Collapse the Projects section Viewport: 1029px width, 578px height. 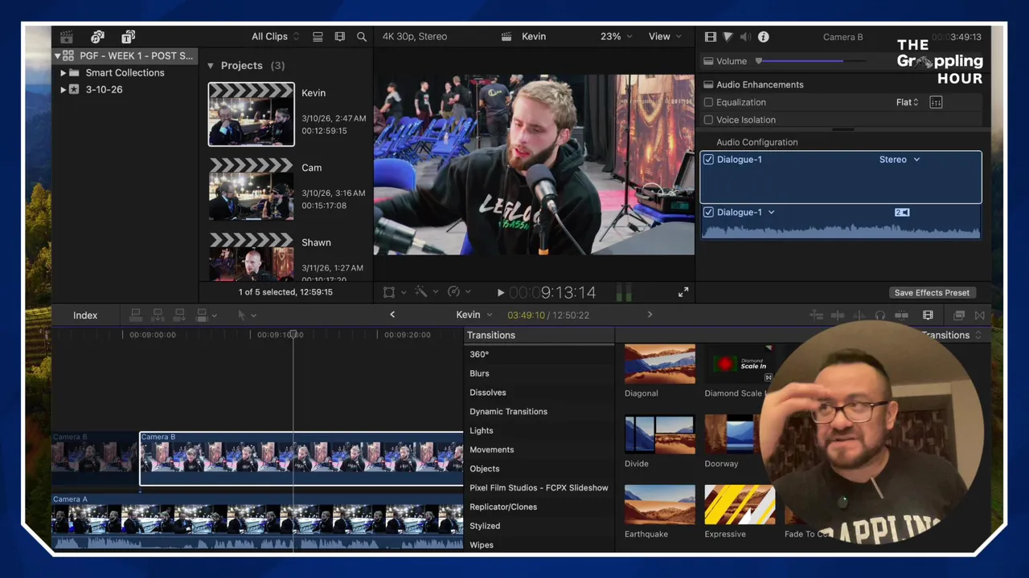click(211, 66)
